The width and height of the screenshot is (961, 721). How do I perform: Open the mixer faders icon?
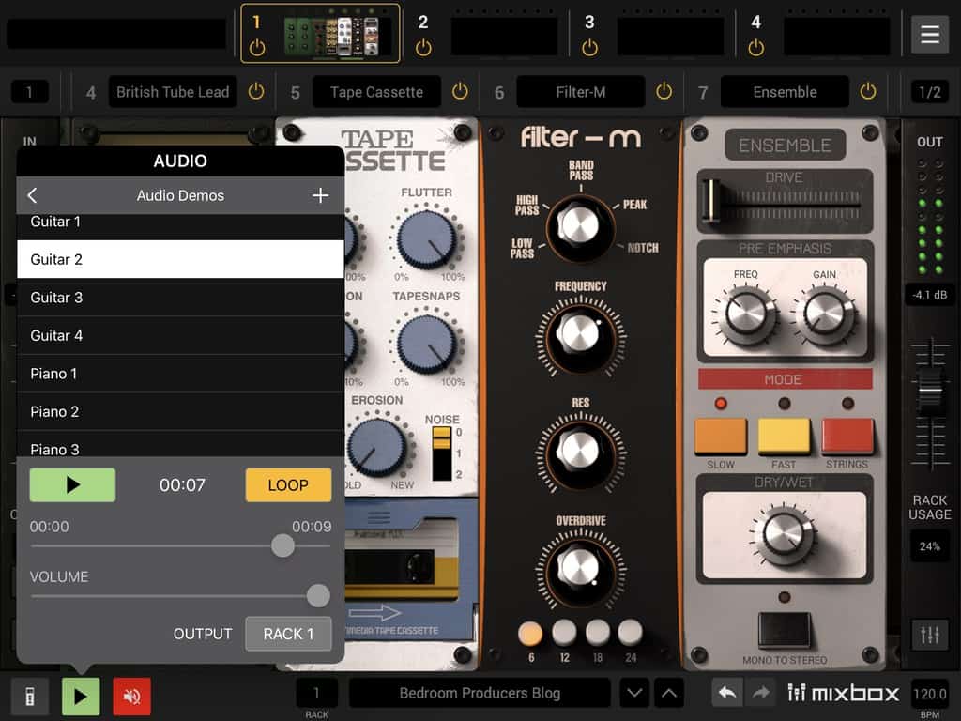(930, 635)
